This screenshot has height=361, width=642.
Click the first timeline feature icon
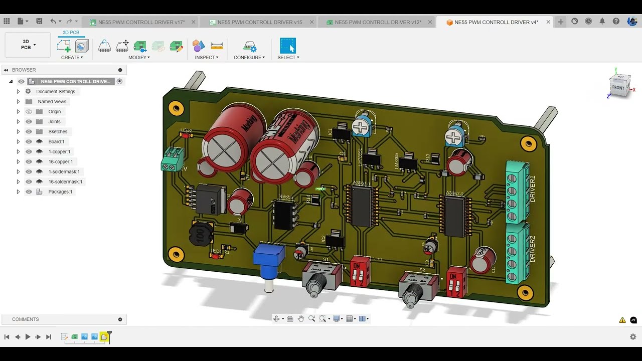(x=64, y=337)
